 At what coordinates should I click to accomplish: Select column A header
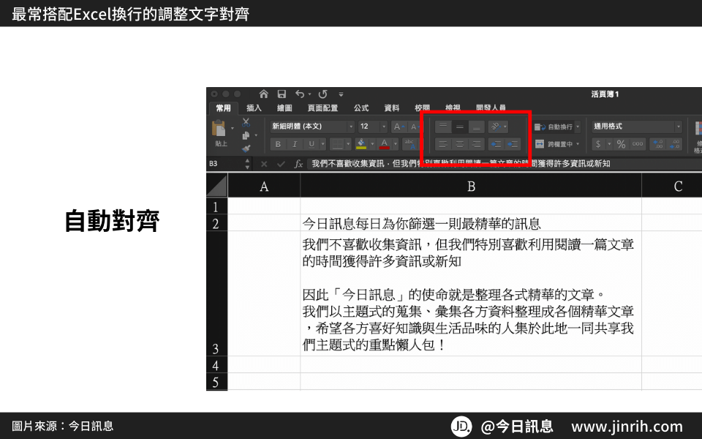coord(264,186)
